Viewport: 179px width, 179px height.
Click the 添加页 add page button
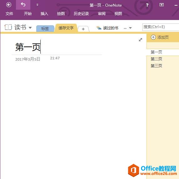coord(160,37)
